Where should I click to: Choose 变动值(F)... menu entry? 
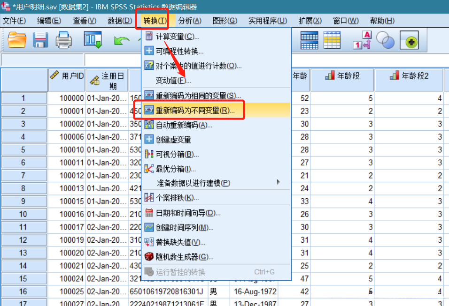(217, 80)
